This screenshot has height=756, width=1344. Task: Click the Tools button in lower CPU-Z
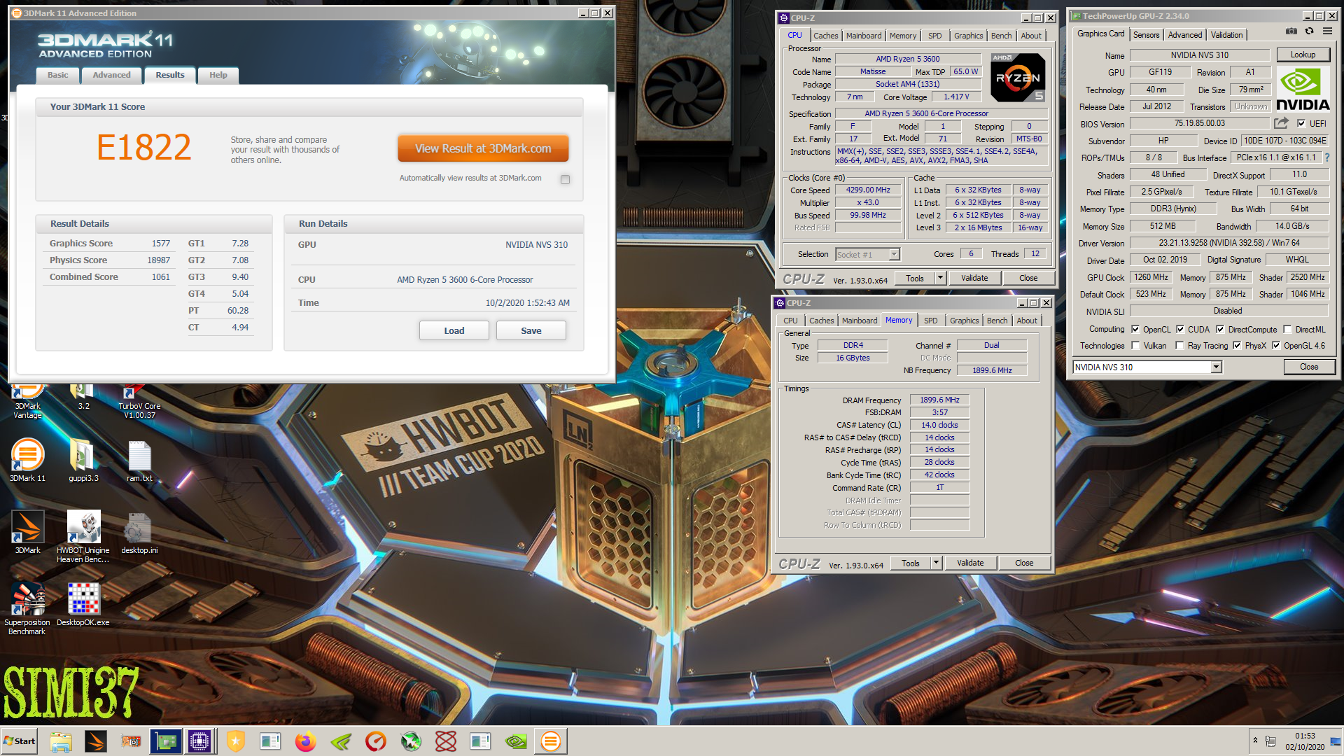(911, 563)
